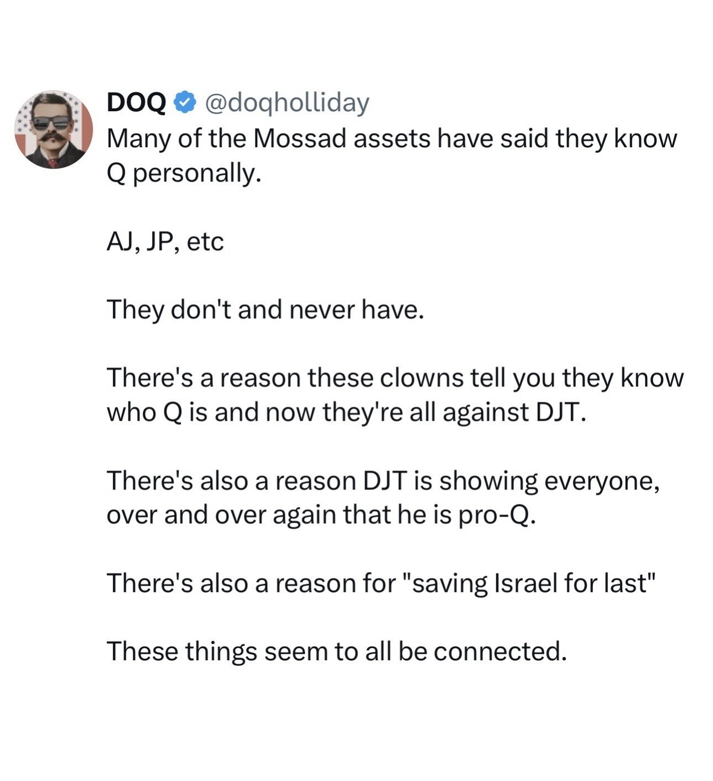Click the DOQ display name
Image resolution: width=713 pixels, height=781 pixels.
tap(136, 102)
